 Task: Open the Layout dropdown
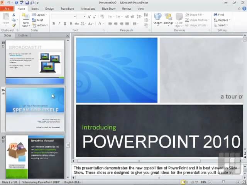[39, 15]
